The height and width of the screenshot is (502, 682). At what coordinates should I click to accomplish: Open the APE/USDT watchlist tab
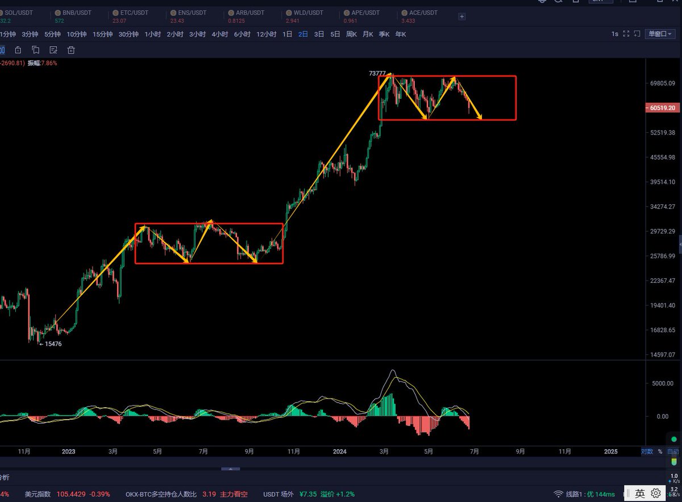pos(361,16)
